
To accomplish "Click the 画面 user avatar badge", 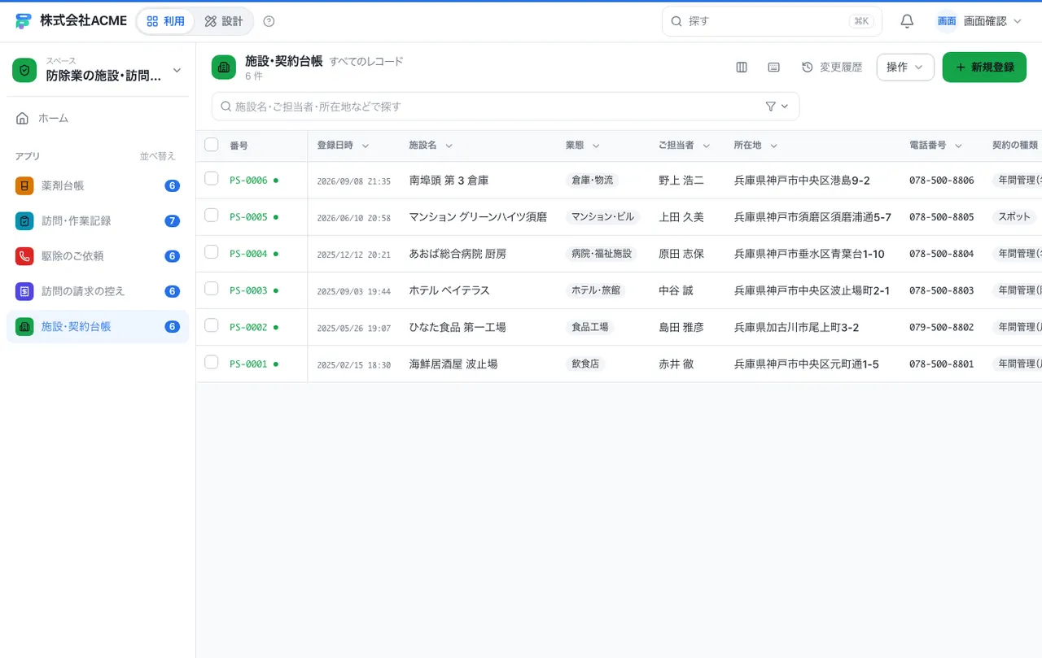I will click(x=947, y=21).
